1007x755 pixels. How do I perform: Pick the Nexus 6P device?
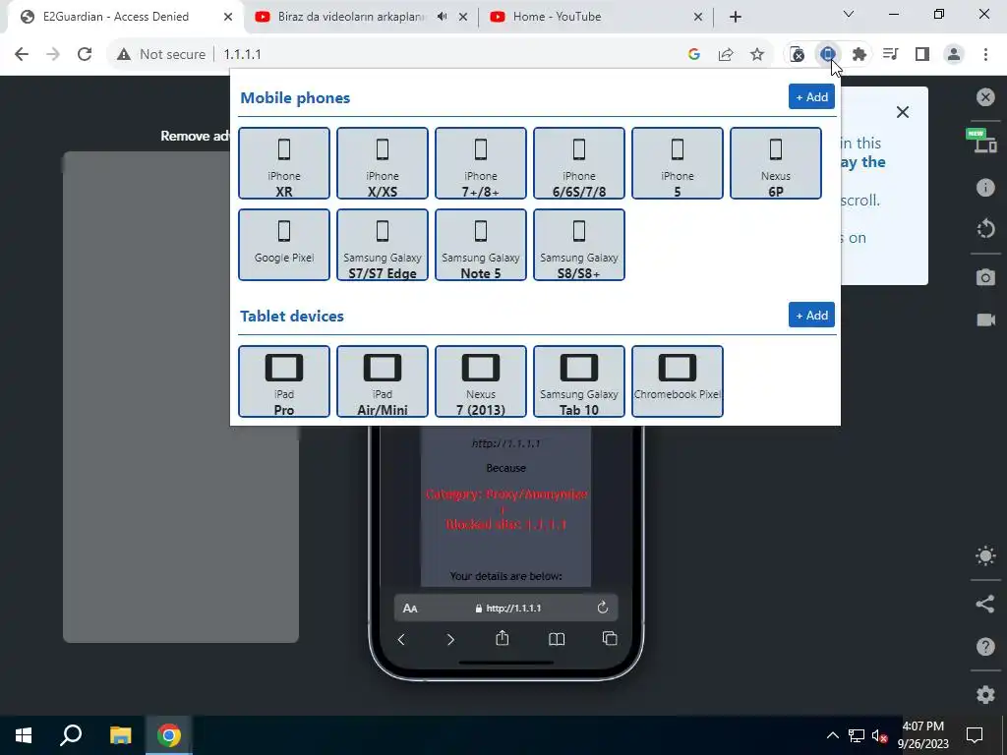coord(775,163)
